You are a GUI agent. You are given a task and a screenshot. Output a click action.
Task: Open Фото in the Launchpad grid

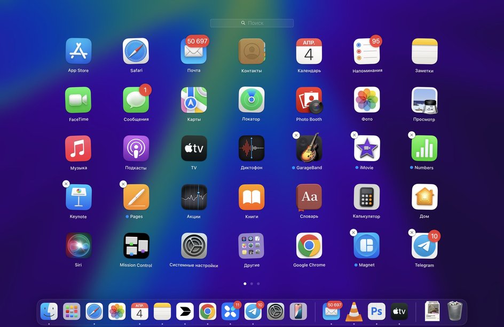coord(367,100)
